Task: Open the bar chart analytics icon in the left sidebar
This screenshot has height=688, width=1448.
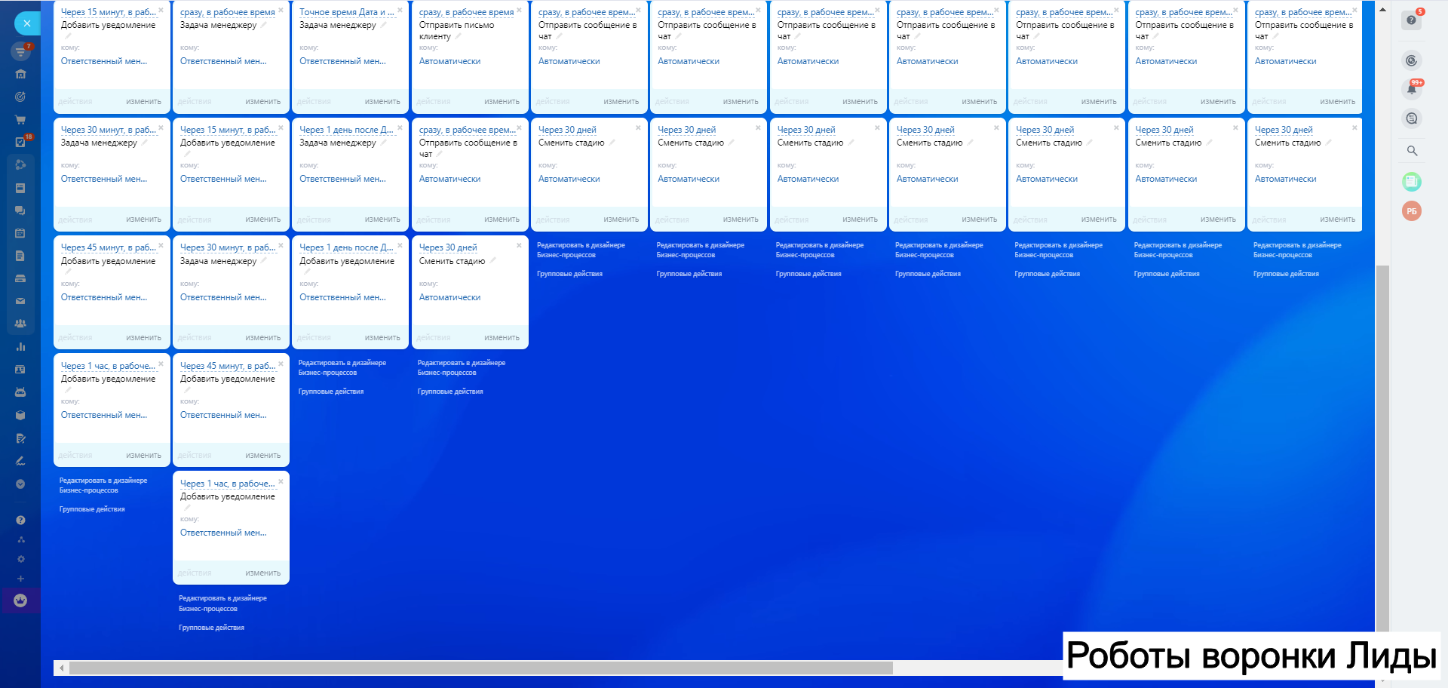Action: tap(20, 347)
